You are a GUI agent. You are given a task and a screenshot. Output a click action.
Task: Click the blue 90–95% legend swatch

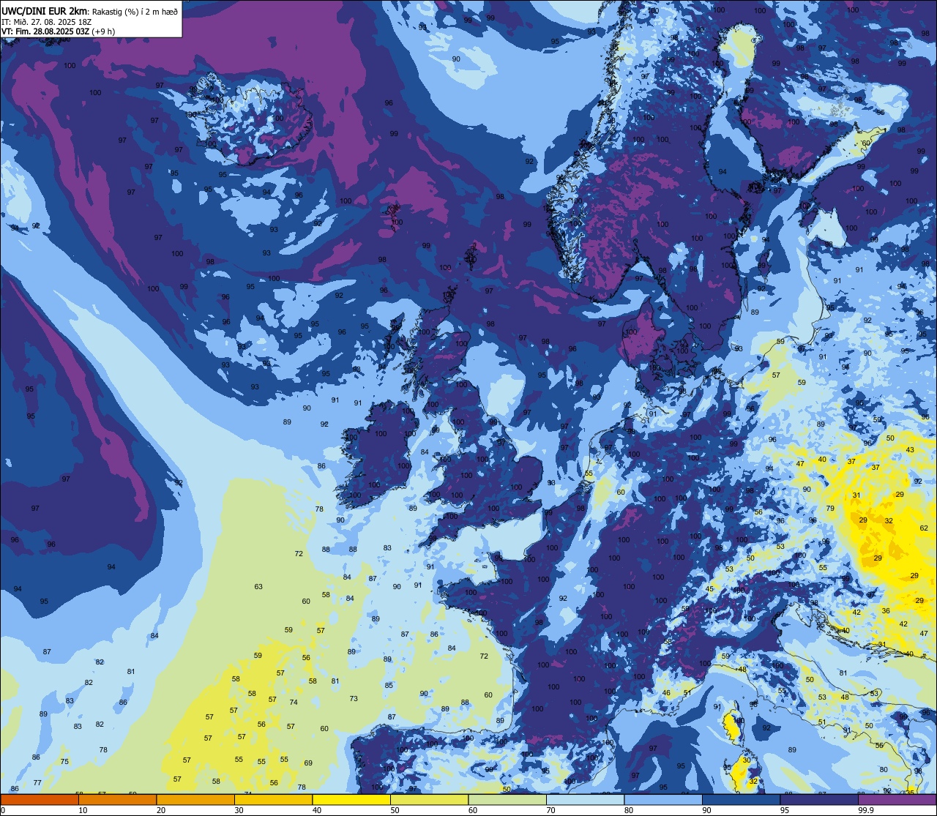coord(741,800)
